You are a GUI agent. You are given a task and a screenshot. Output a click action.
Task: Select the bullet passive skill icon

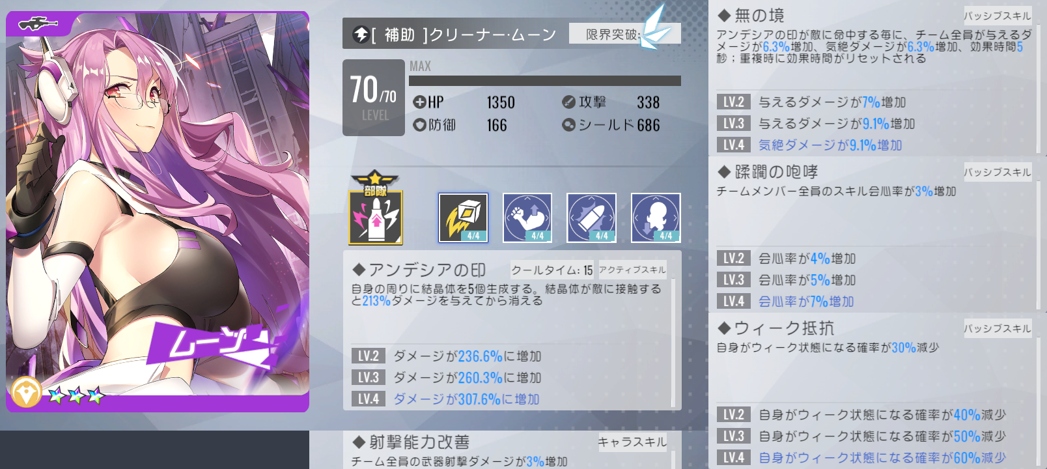[591, 218]
